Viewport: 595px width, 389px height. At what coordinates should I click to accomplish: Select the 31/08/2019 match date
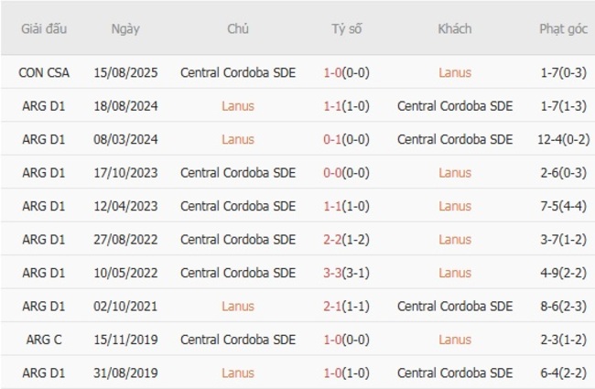coord(125,373)
